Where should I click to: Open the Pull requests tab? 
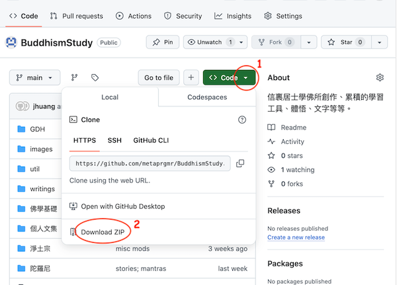coord(77,16)
